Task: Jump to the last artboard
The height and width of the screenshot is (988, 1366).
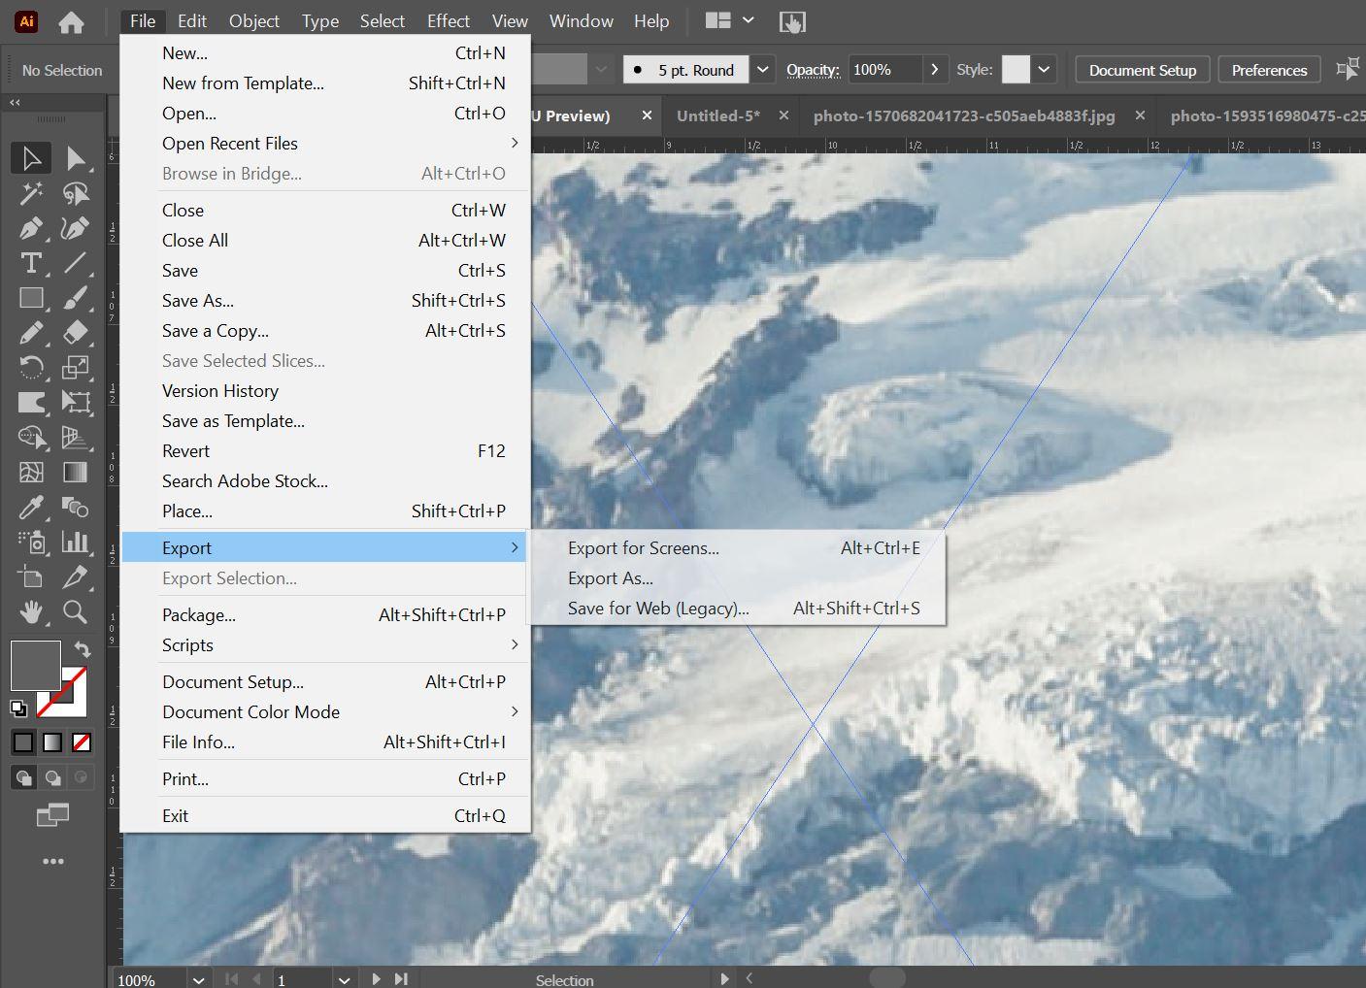Action: 401,979
